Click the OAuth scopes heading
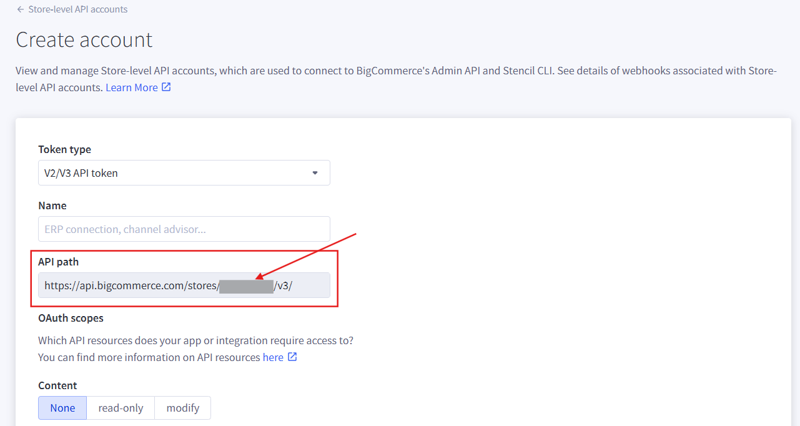Screen dimensions: 800x426 (x=71, y=318)
